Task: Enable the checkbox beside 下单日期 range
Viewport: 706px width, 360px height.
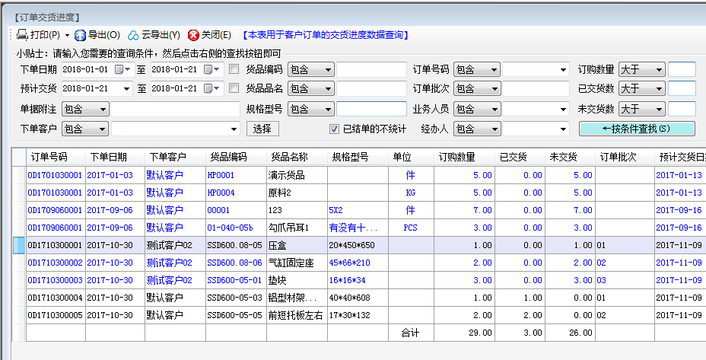Action: (234, 69)
